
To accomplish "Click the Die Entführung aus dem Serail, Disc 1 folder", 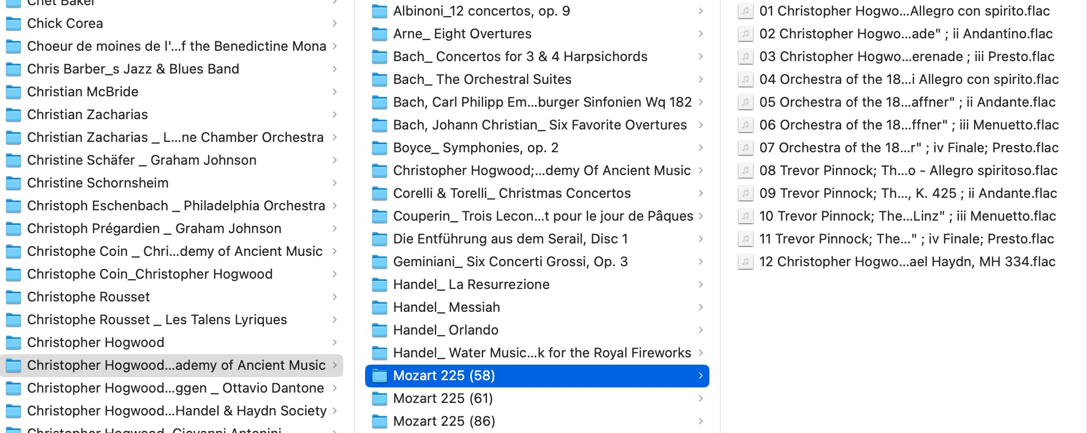I will (537, 239).
